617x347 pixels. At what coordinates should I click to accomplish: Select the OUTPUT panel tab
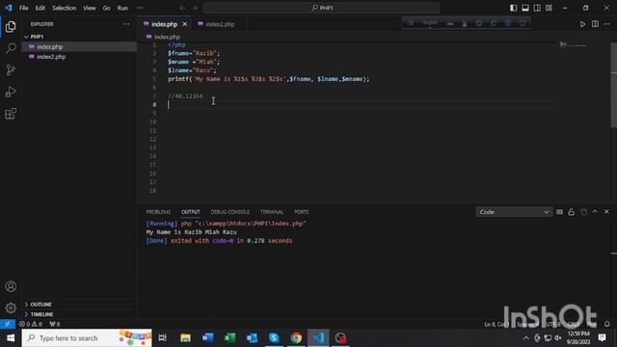[191, 212]
